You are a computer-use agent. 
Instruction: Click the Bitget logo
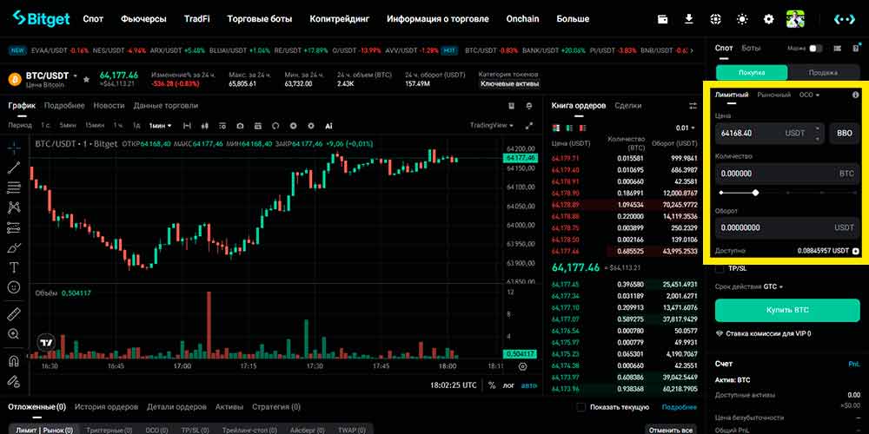click(x=41, y=19)
